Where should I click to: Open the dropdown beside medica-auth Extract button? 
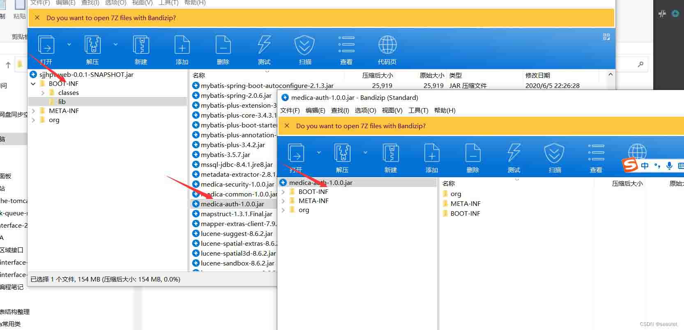(365, 152)
